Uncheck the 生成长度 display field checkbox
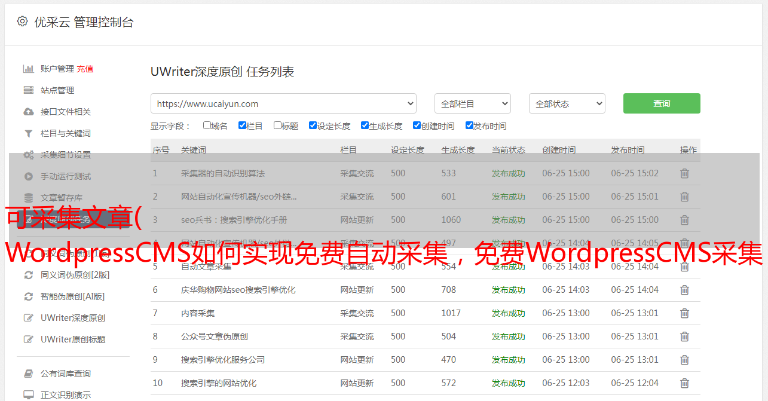The image size is (768, 401). point(365,125)
